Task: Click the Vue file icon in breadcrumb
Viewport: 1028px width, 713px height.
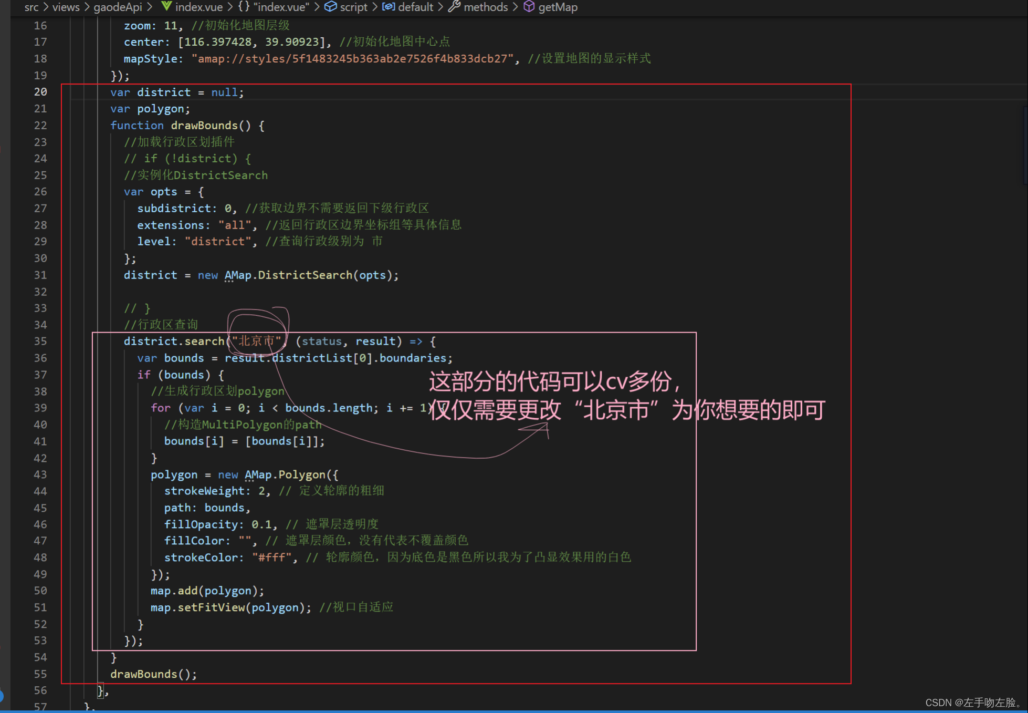Action: pos(166,6)
